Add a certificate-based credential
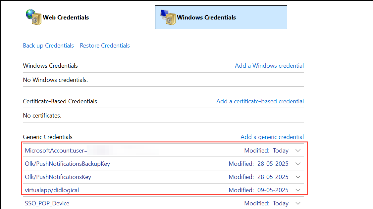 coord(260,101)
